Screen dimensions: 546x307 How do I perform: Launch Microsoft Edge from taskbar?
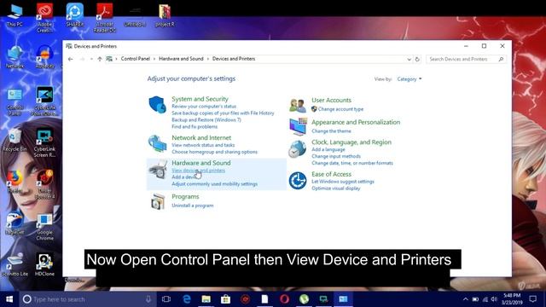(x=187, y=299)
